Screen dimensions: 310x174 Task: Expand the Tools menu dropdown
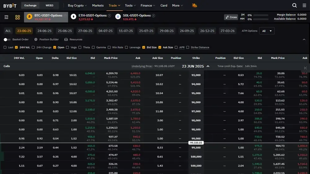(130, 6)
